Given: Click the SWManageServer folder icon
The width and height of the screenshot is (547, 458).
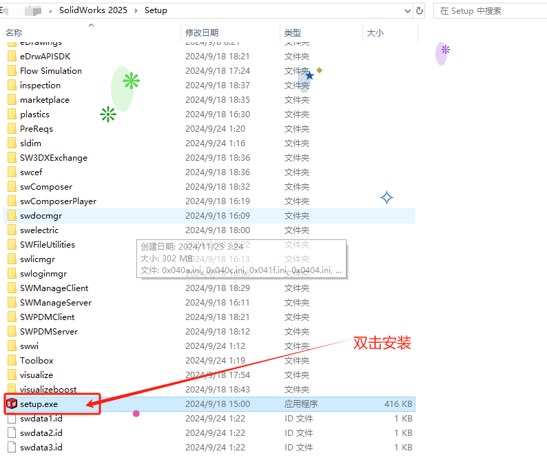Looking at the screenshot, I should [x=12, y=303].
